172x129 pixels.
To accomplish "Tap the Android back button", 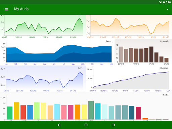I will [59, 125].
